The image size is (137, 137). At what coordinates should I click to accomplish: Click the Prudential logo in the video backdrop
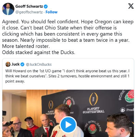pos(127,110)
